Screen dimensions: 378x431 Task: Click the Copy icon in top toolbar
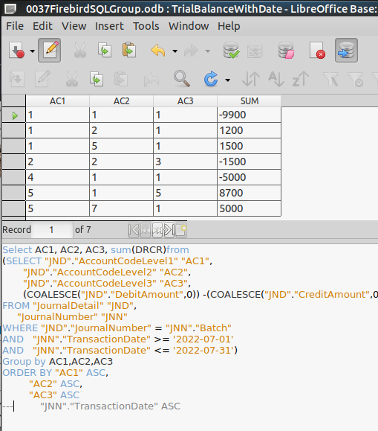tap(105, 51)
